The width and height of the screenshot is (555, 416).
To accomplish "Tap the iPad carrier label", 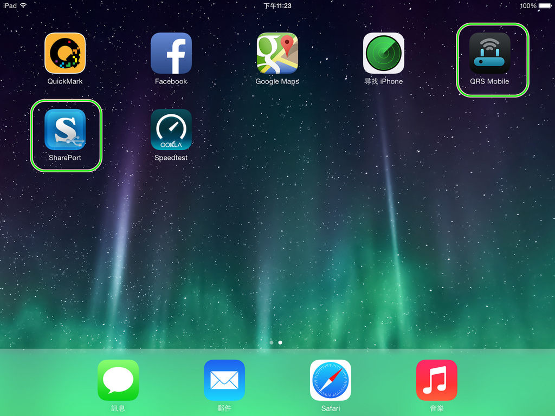I will (x=10, y=5).
